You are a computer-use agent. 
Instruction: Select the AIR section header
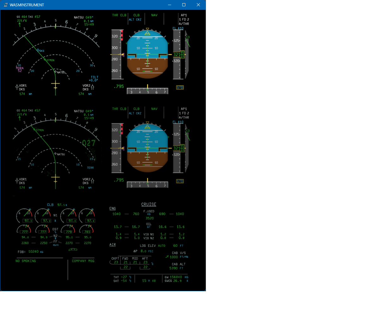[x=112, y=245]
